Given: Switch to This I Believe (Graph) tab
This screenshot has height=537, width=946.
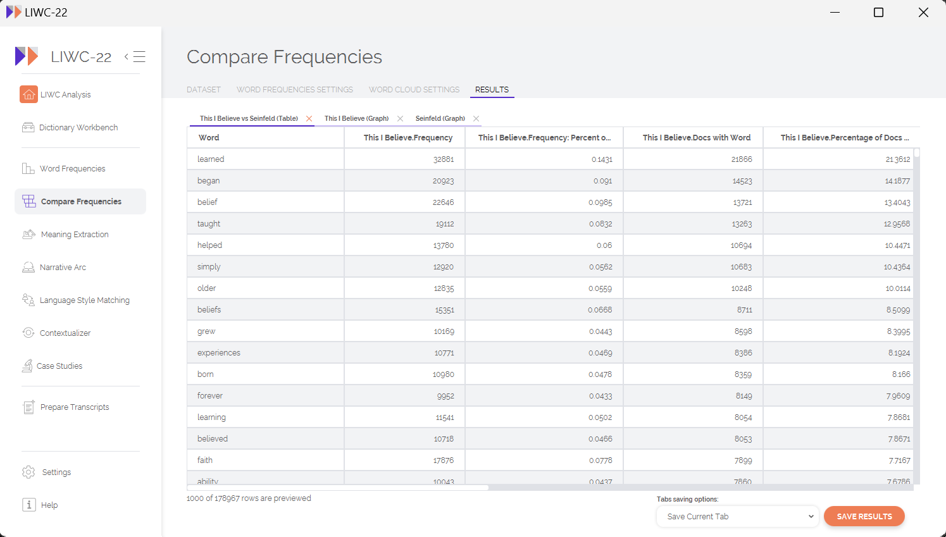Looking at the screenshot, I should coord(356,118).
